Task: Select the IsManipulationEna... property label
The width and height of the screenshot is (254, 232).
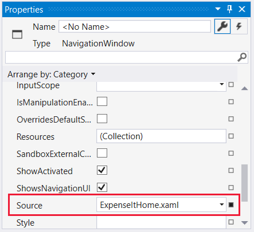Action: point(54,103)
